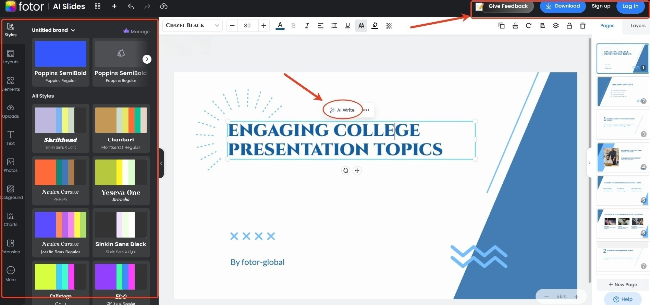
Task: Open the layer order icon
Action: click(x=555, y=26)
